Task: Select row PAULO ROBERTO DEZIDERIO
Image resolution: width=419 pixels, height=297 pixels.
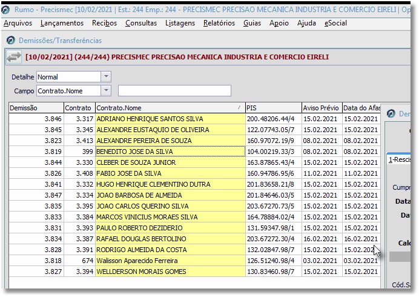Action: click(x=194, y=228)
